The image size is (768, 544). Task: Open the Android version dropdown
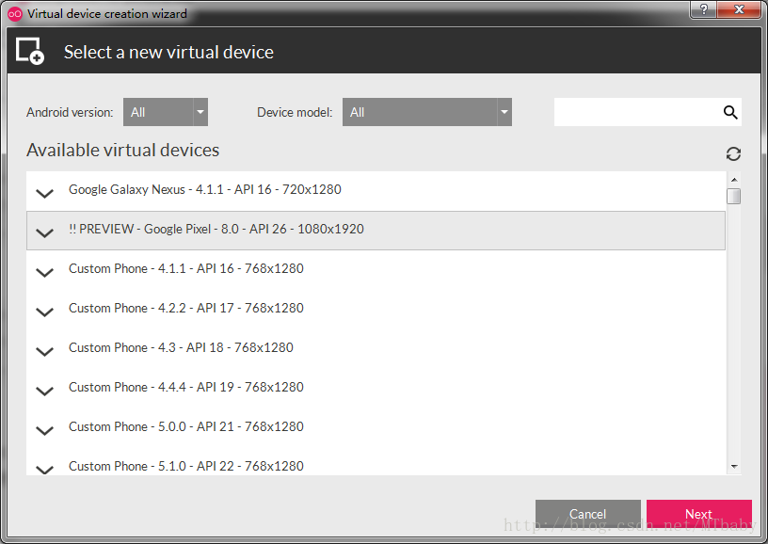[x=166, y=112]
